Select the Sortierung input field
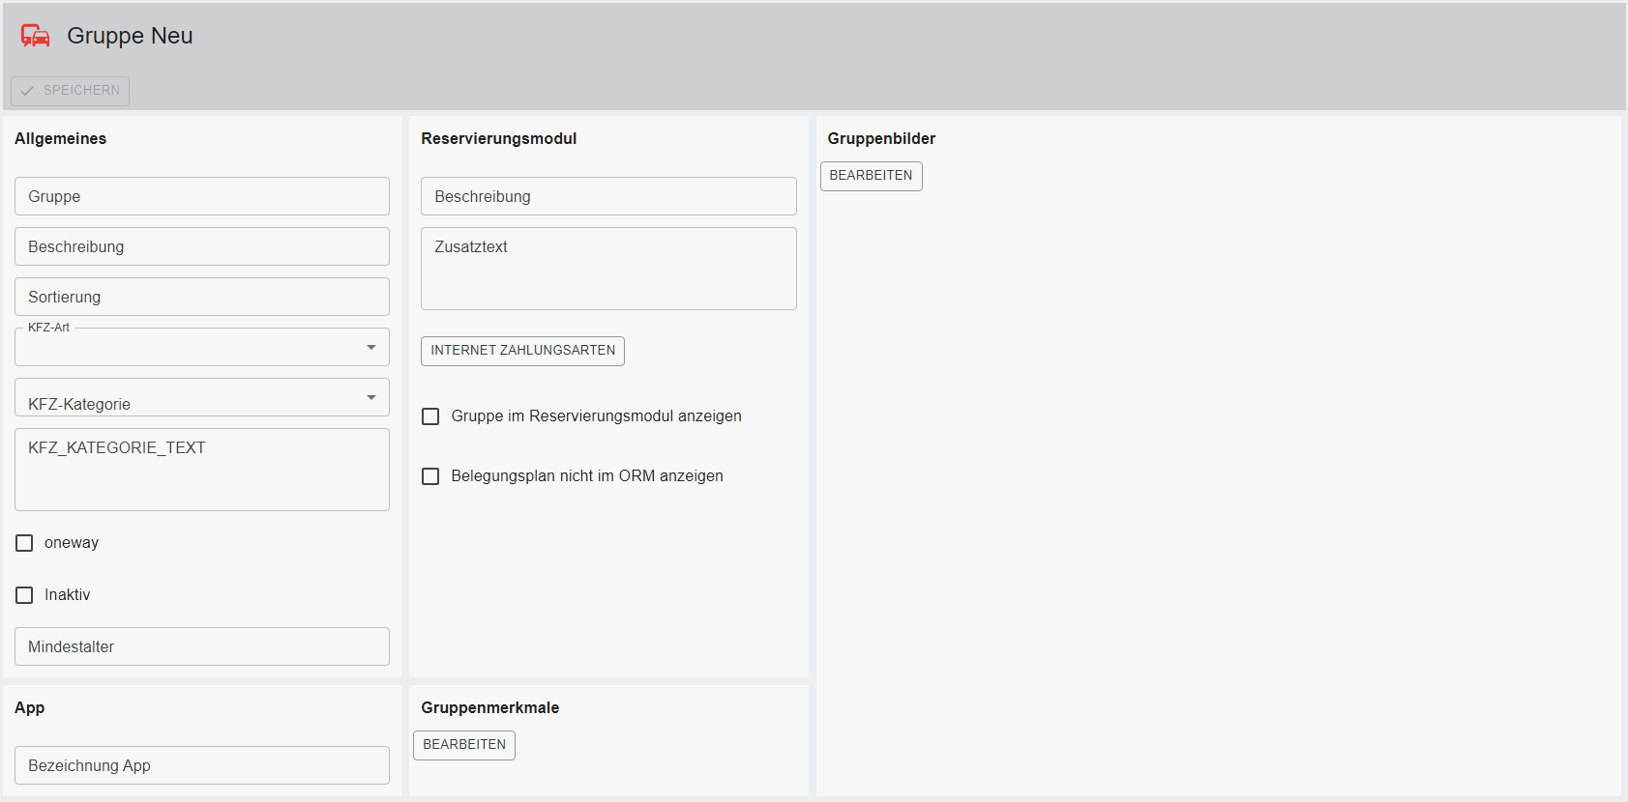 [x=201, y=297]
